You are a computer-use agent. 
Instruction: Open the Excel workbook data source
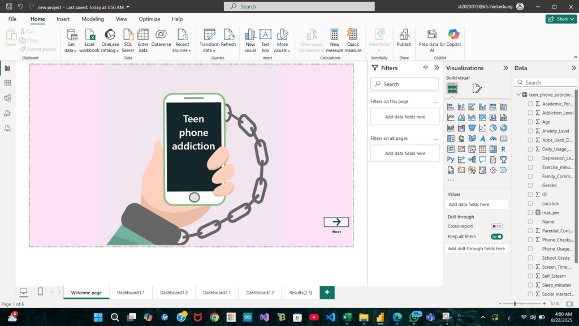pos(89,35)
